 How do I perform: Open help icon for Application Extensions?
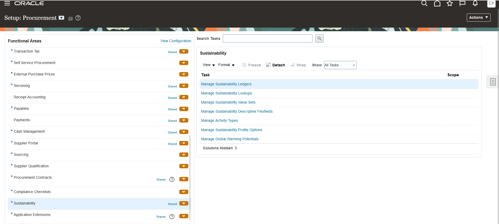(172, 216)
